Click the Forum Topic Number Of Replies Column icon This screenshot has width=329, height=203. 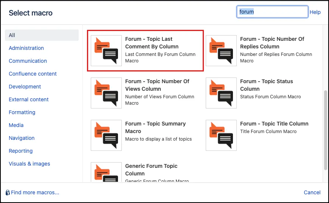[221, 51]
